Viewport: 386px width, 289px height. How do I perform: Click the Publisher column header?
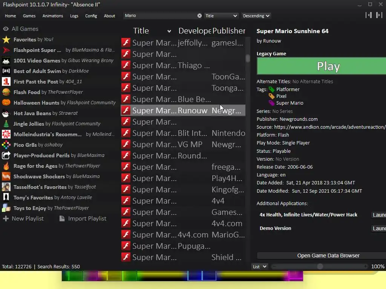229,31
